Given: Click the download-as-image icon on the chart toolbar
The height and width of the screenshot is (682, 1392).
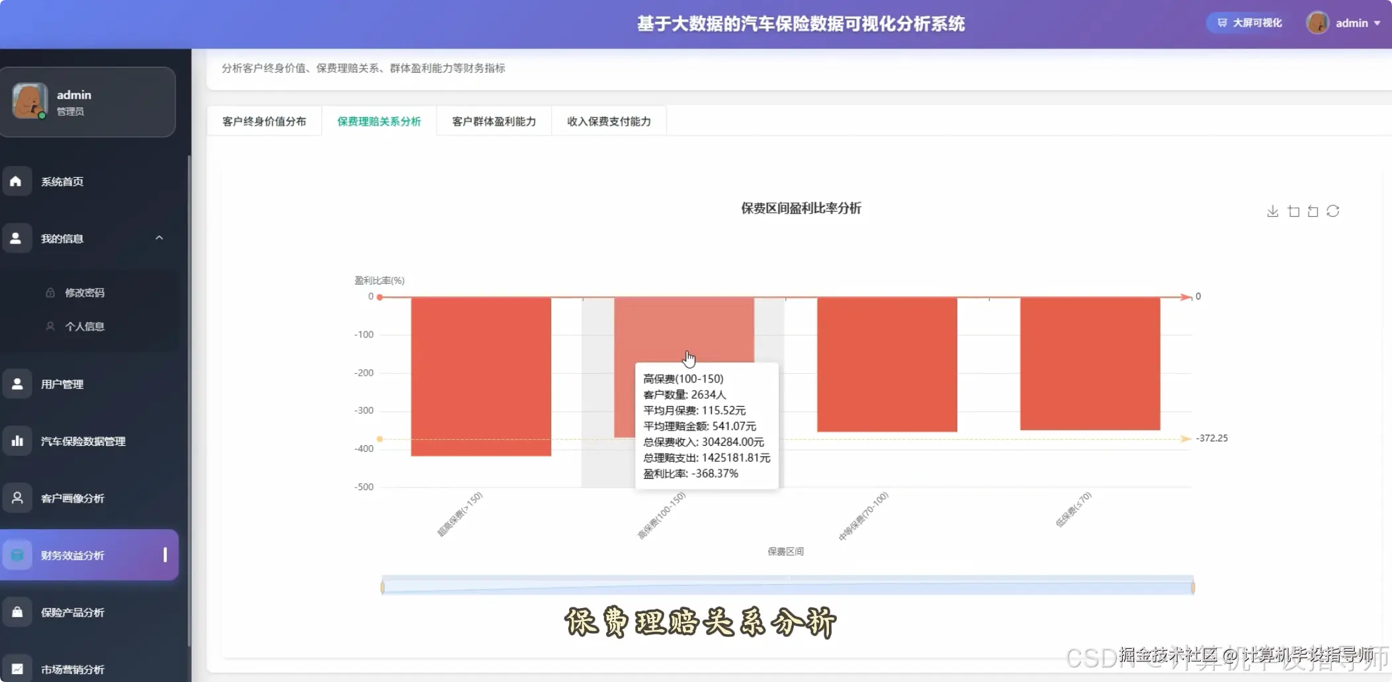Looking at the screenshot, I should pyautogui.click(x=1273, y=211).
